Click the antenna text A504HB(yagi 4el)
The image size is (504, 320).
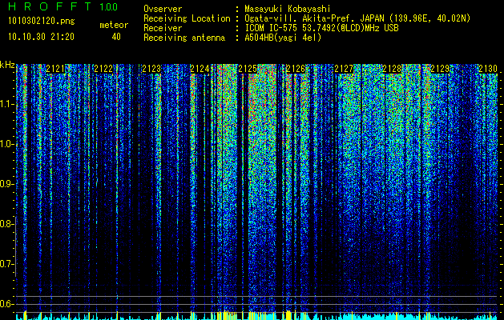tap(283, 38)
